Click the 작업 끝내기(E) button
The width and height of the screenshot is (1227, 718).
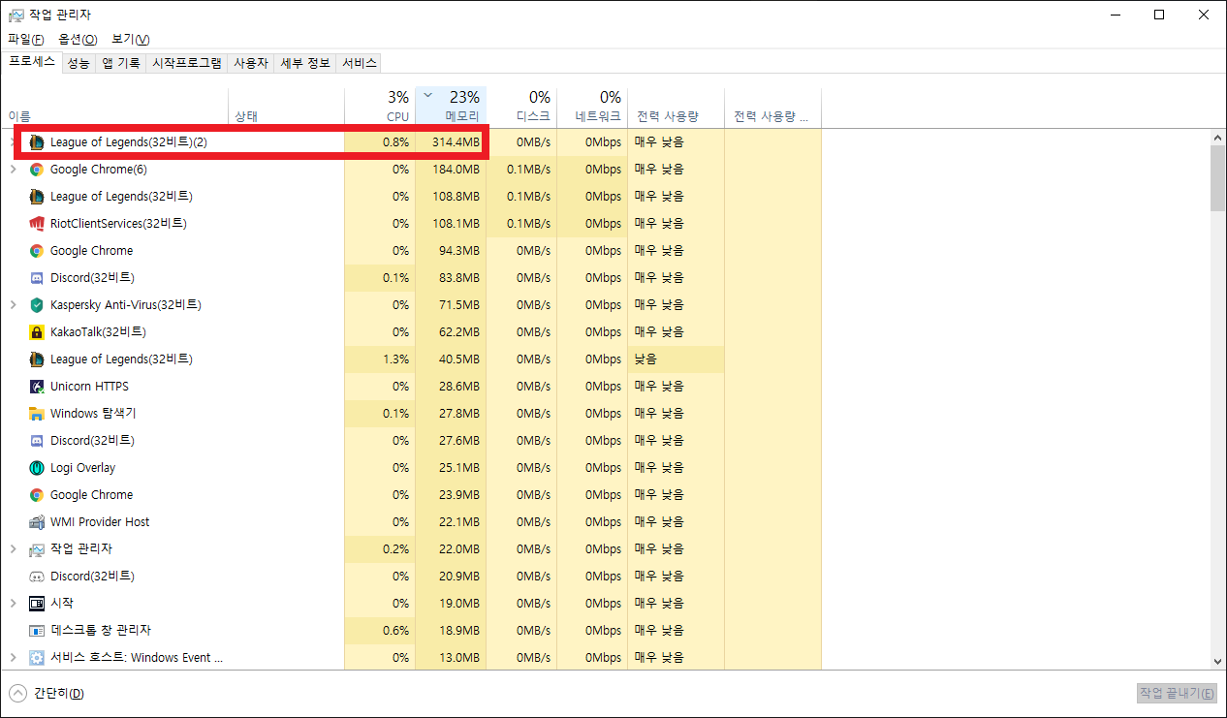[1177, 694]
